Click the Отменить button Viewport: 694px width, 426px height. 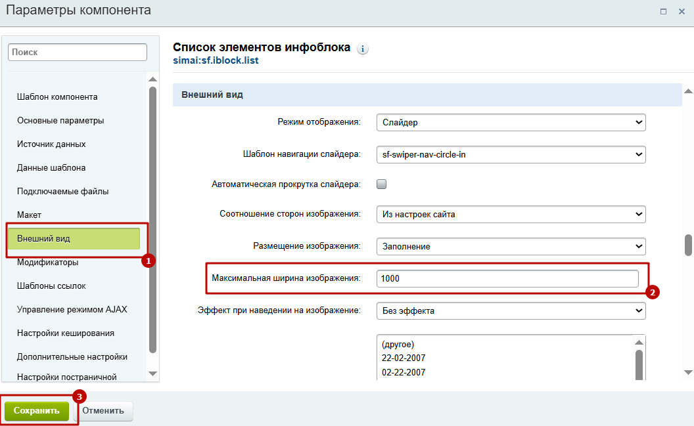[x=103, y=411]
